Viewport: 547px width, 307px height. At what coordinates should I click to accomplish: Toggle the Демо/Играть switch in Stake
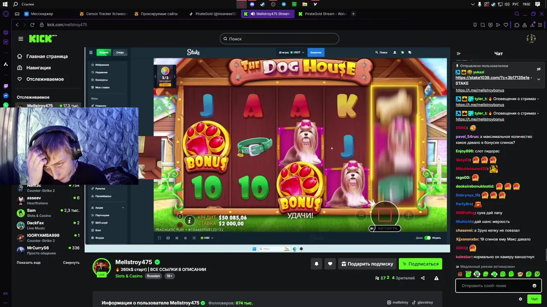(x=427, y=238)
